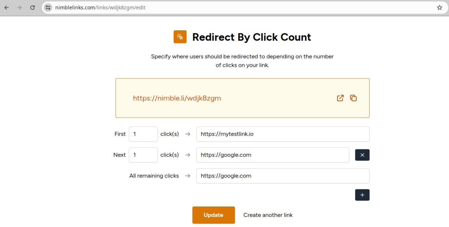Focus the First click count field
The height and width of the screenshot is (227, 449).
pos(143,134)
